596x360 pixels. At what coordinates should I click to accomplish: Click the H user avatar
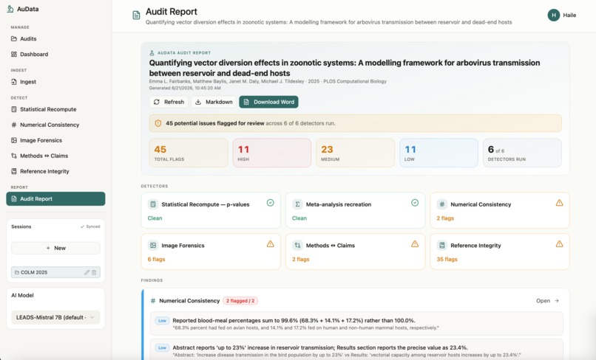pos(553,15)
